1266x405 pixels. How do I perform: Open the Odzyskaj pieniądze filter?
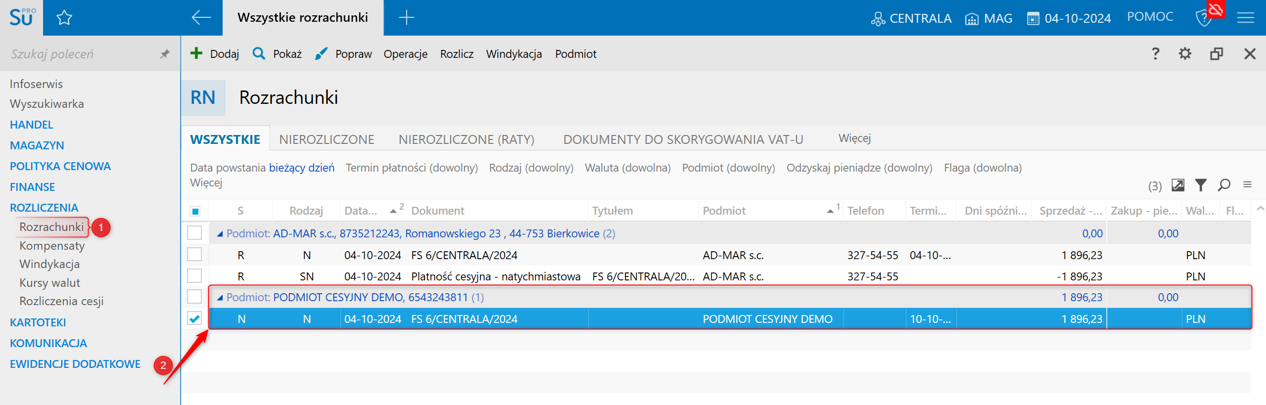859,168
